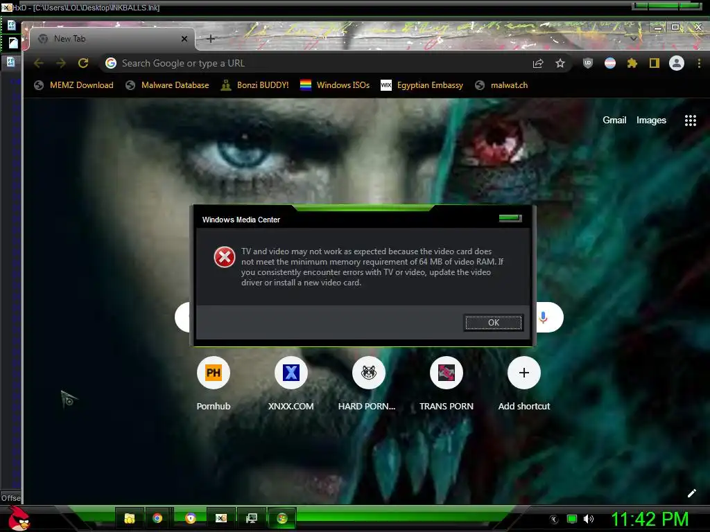Start voice search with the microphone
Viewport: 710px width, 532px height.
544,317
